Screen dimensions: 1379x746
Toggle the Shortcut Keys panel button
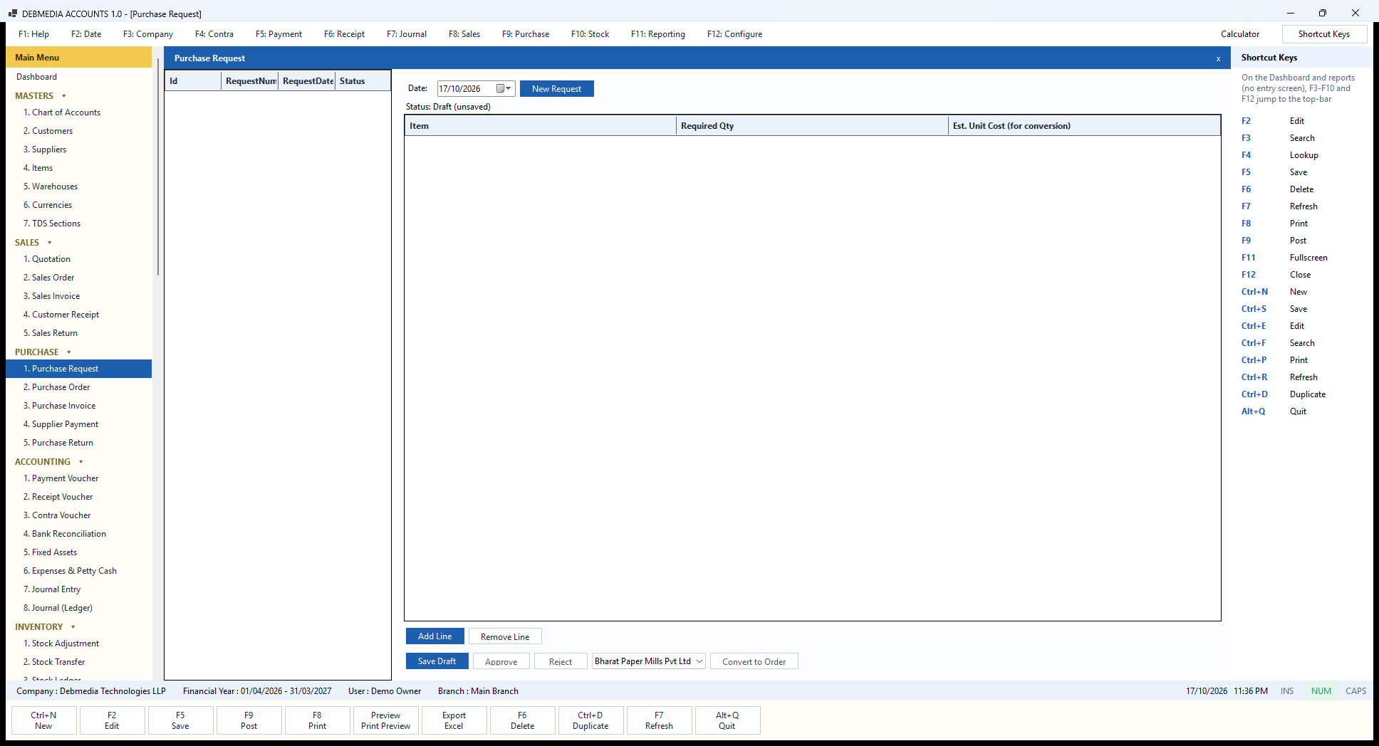coord(1324,34)
